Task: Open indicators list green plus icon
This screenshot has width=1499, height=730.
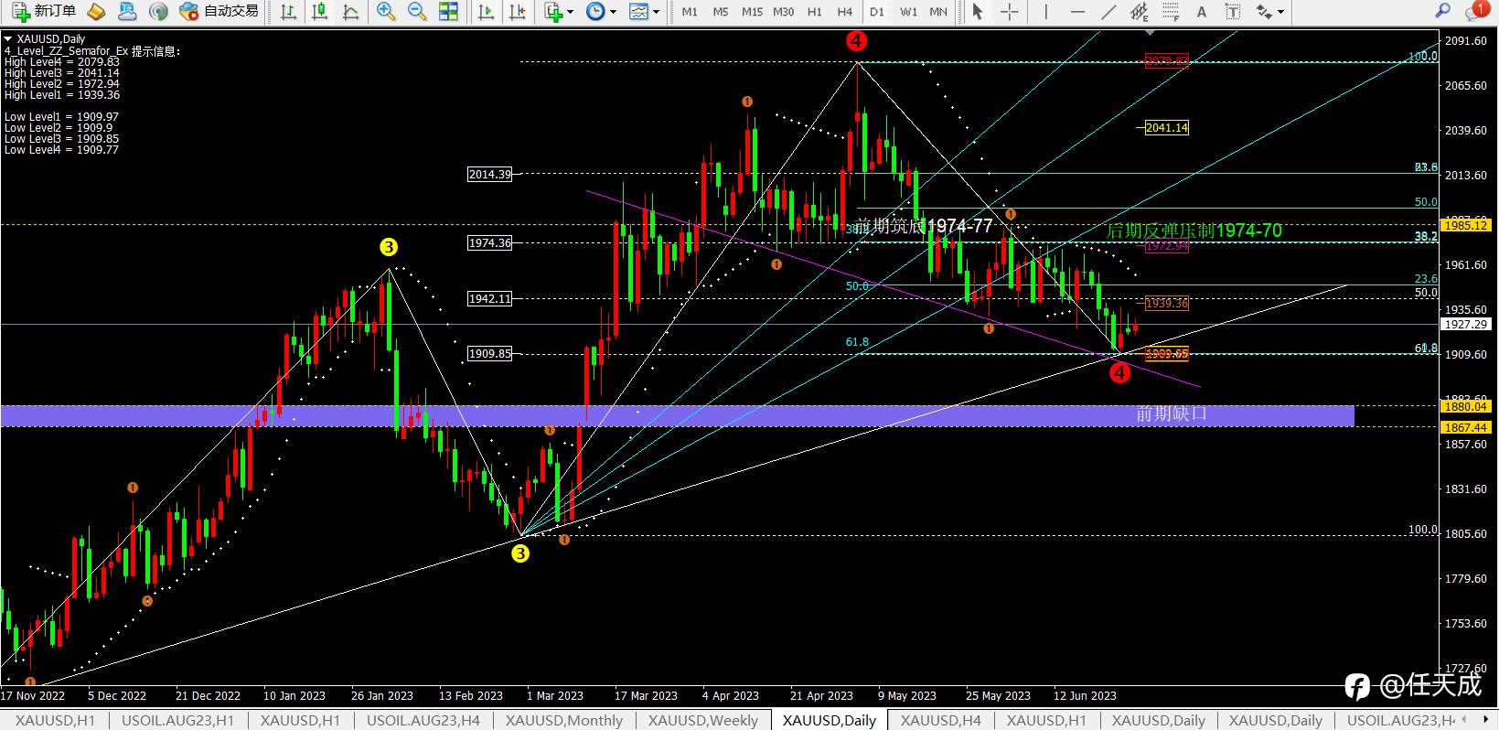Action: pyautogui.click(x=552, y=11)
